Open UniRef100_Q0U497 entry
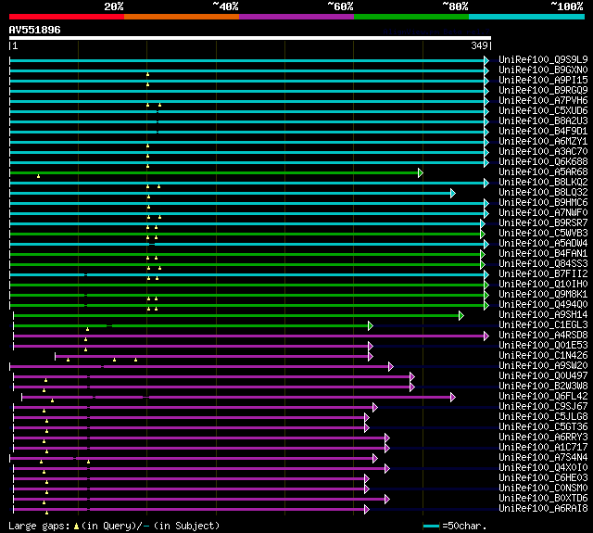This screenshot has height=533, width=593. click(543, 376)
